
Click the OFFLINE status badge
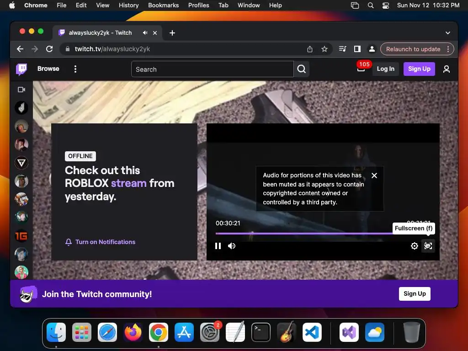(x=80, y=156)
